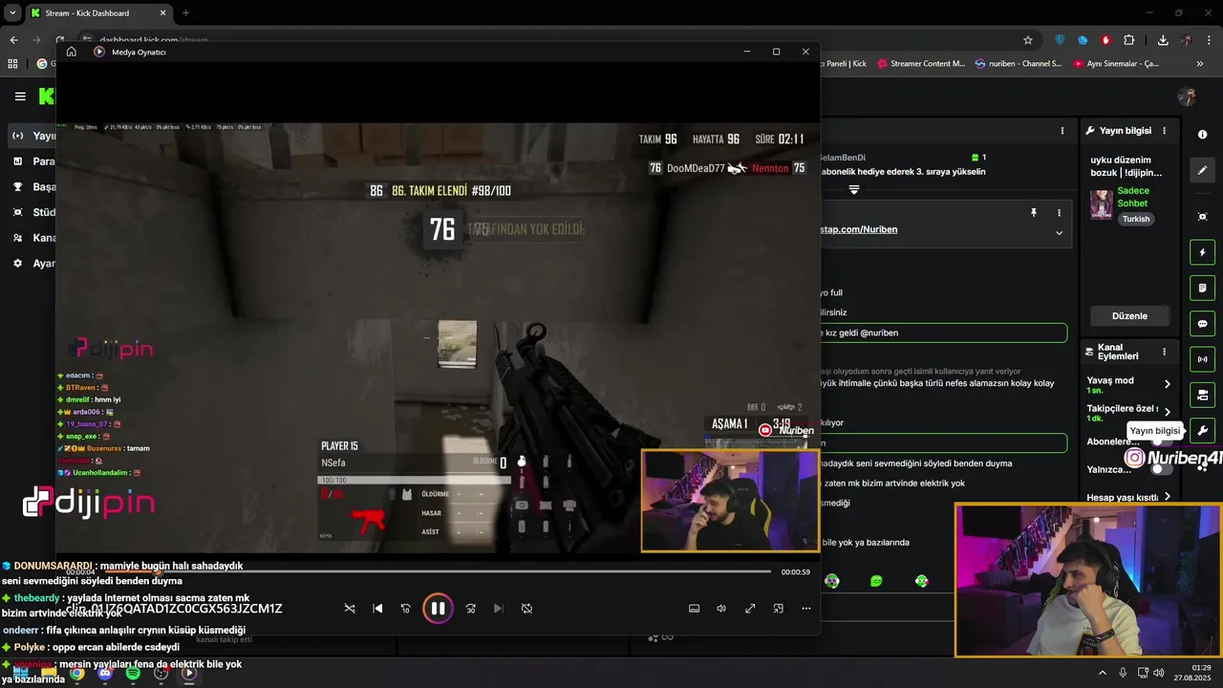
Task: Open nuriben - Channel S... bookmark
Action: tap(1018, 64)
